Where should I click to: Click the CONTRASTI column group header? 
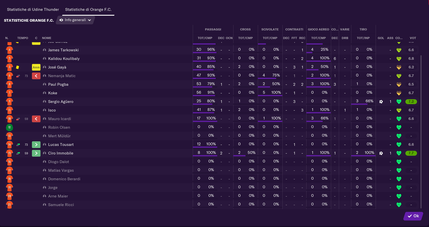point(294,30)
